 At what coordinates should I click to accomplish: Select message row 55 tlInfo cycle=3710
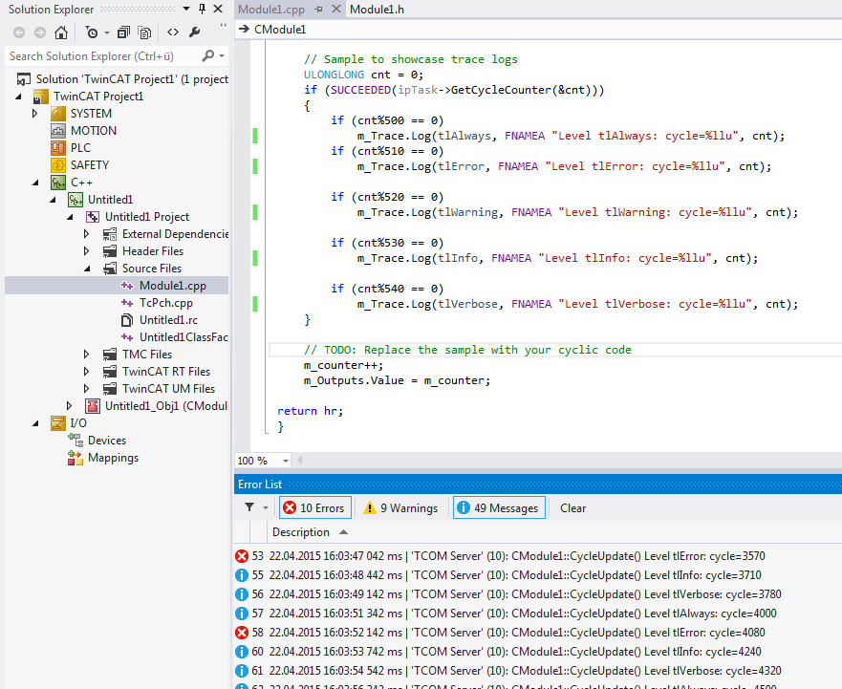[x=538, y=575]
